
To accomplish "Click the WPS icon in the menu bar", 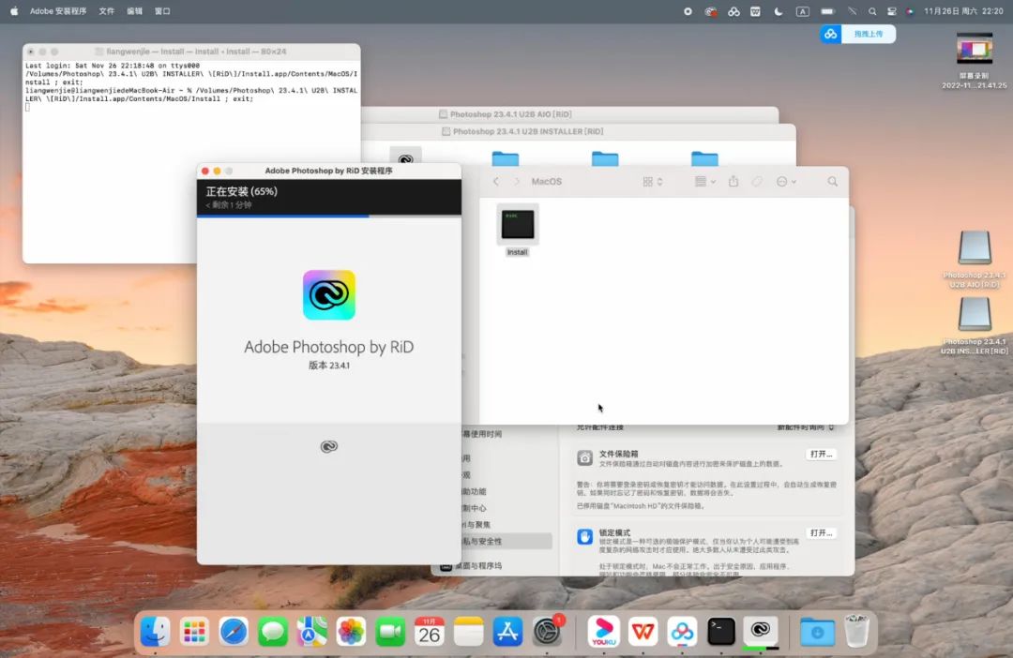I will point(755,11).
